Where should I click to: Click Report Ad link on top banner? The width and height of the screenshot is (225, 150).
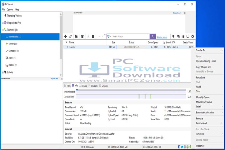(x=177, y=13)
